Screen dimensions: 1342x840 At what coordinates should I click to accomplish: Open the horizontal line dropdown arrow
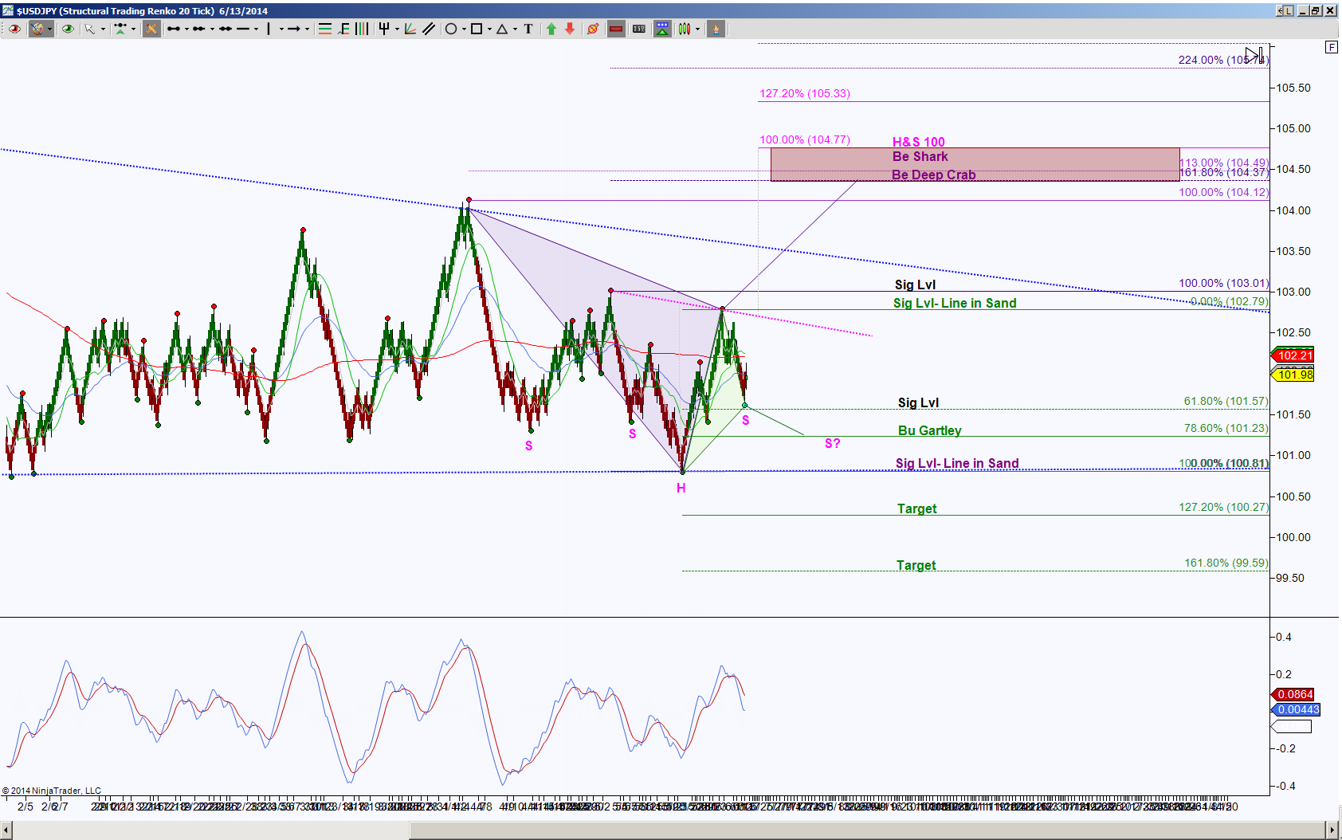pyautogui.click(x=256, y=29)
